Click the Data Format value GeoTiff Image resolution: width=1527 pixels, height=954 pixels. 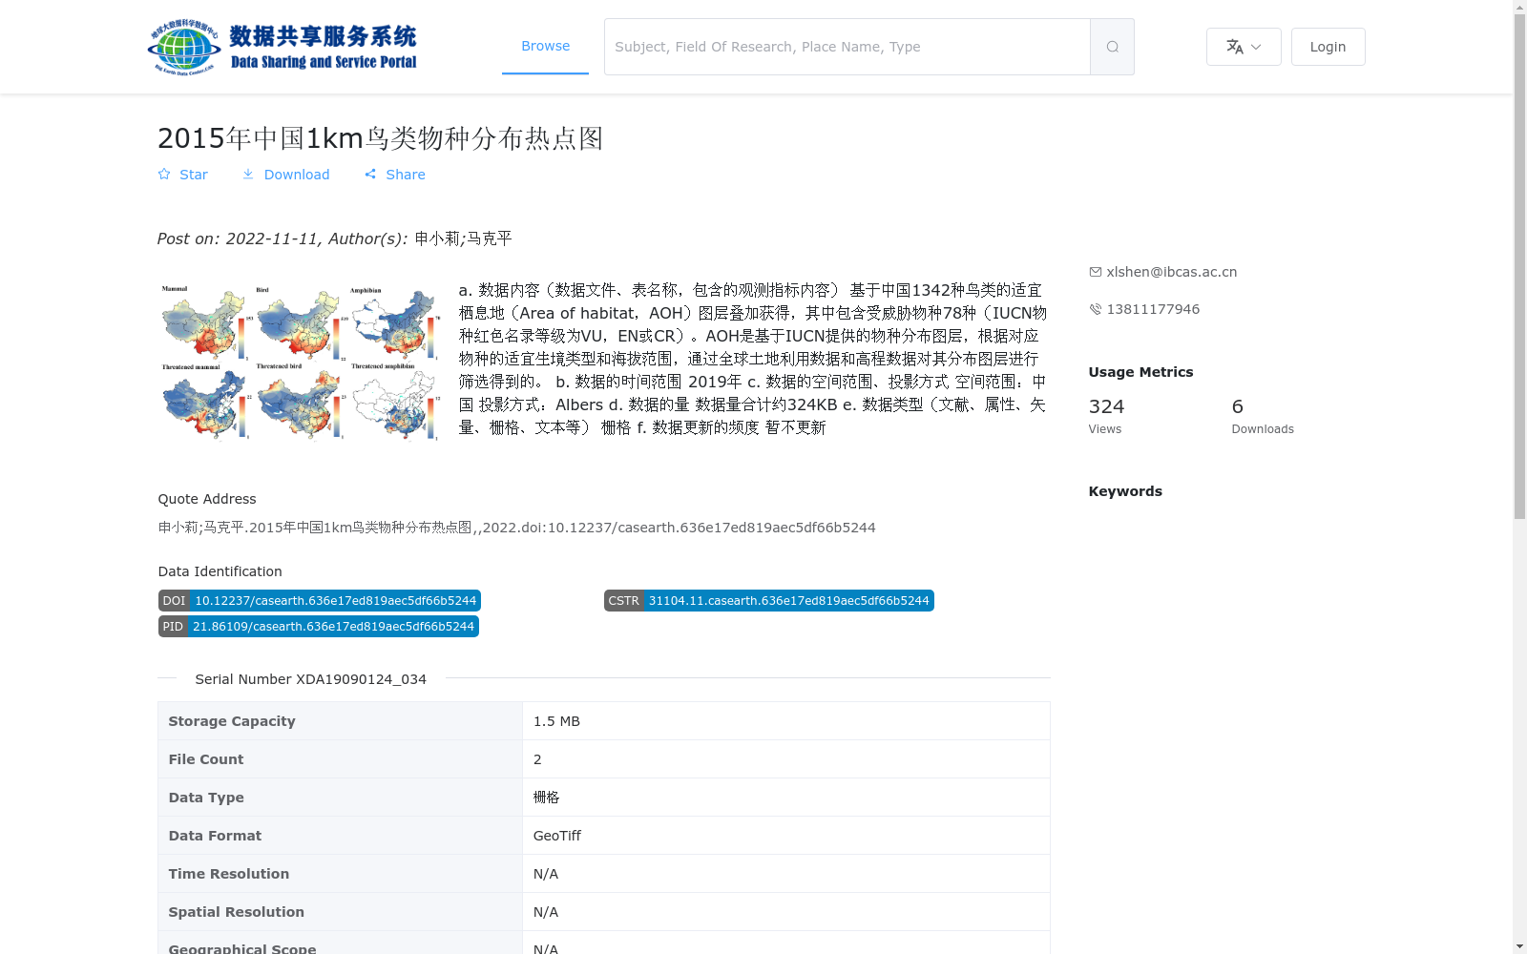coord(557,836)
